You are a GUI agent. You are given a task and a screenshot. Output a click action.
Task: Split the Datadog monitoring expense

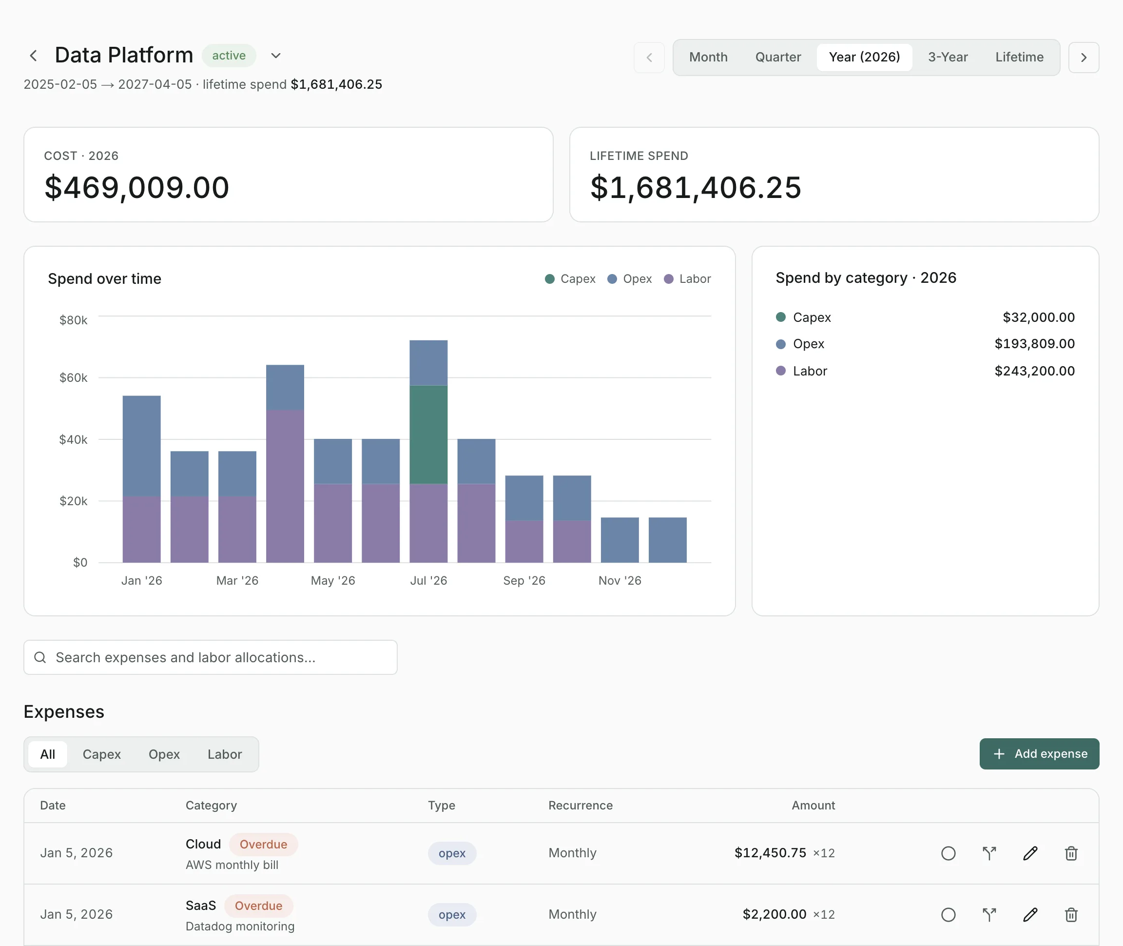tap(989, 915)
